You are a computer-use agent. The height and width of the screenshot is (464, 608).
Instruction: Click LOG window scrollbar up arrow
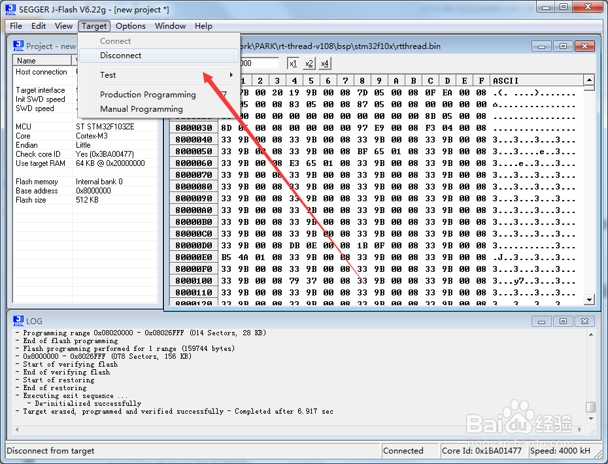pos(591,334)
